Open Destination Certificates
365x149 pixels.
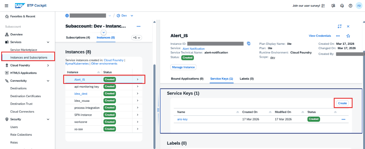[26, 96]
